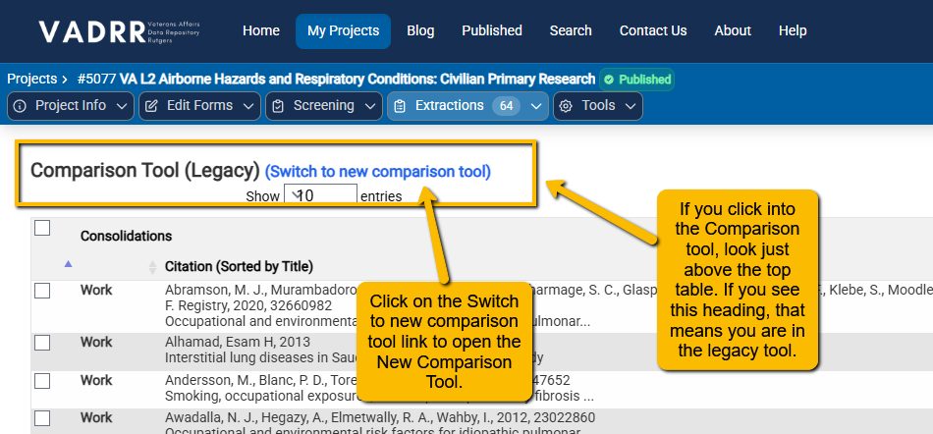Click the VADRR logo

pos(119,31)
